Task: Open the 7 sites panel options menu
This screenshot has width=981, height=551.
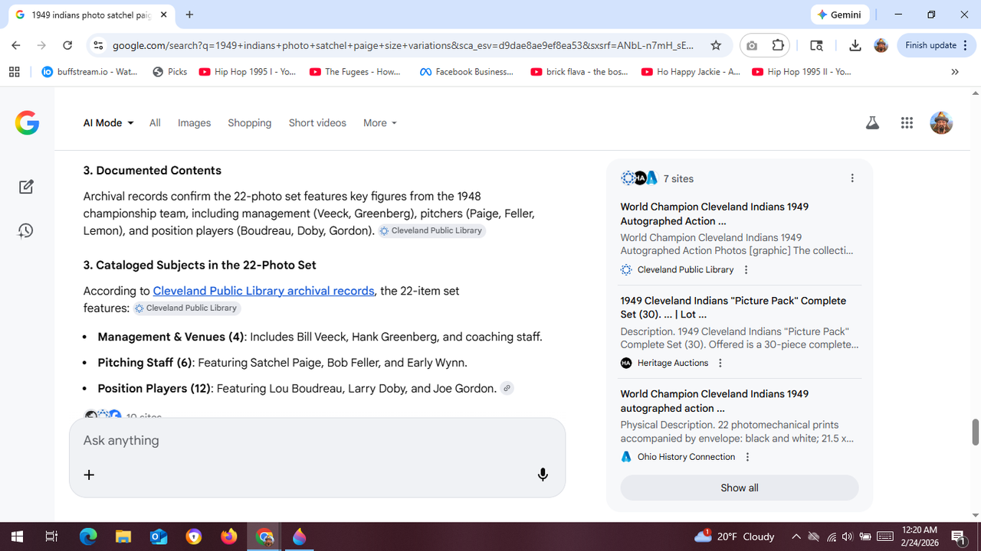Action: [852, 178]
